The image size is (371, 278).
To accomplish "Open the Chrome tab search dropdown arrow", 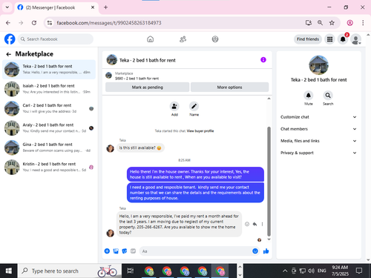I will pyautogui.click(x=7, y=7).
